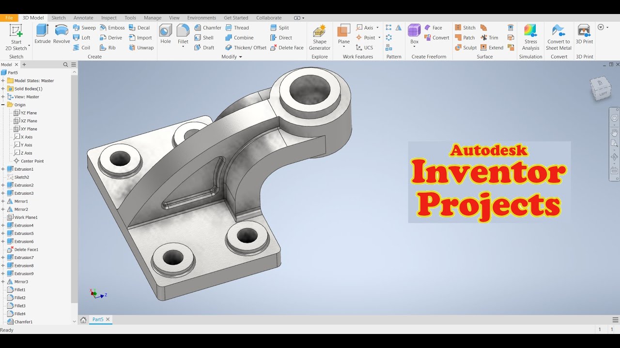The width and height of the screenshot is (620, 348).
Task: Pick the Thicken/ Offset tool
Action: (246, 48)
